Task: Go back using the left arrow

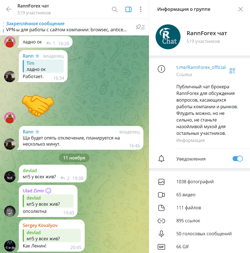Action: click(9, 9)
